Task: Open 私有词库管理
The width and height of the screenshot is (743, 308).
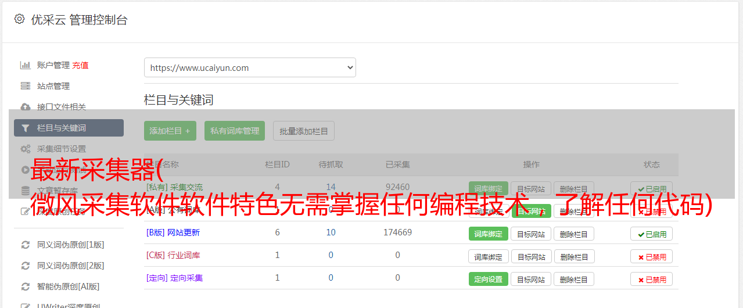Action: point(235,131)
